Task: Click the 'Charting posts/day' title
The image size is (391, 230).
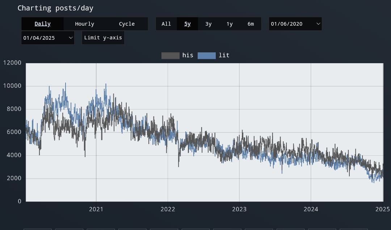Action: tap(55, 8)
